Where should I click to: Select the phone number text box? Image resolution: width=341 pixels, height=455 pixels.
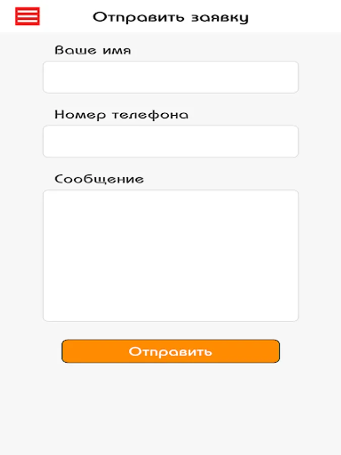click(x=171, y=142)
